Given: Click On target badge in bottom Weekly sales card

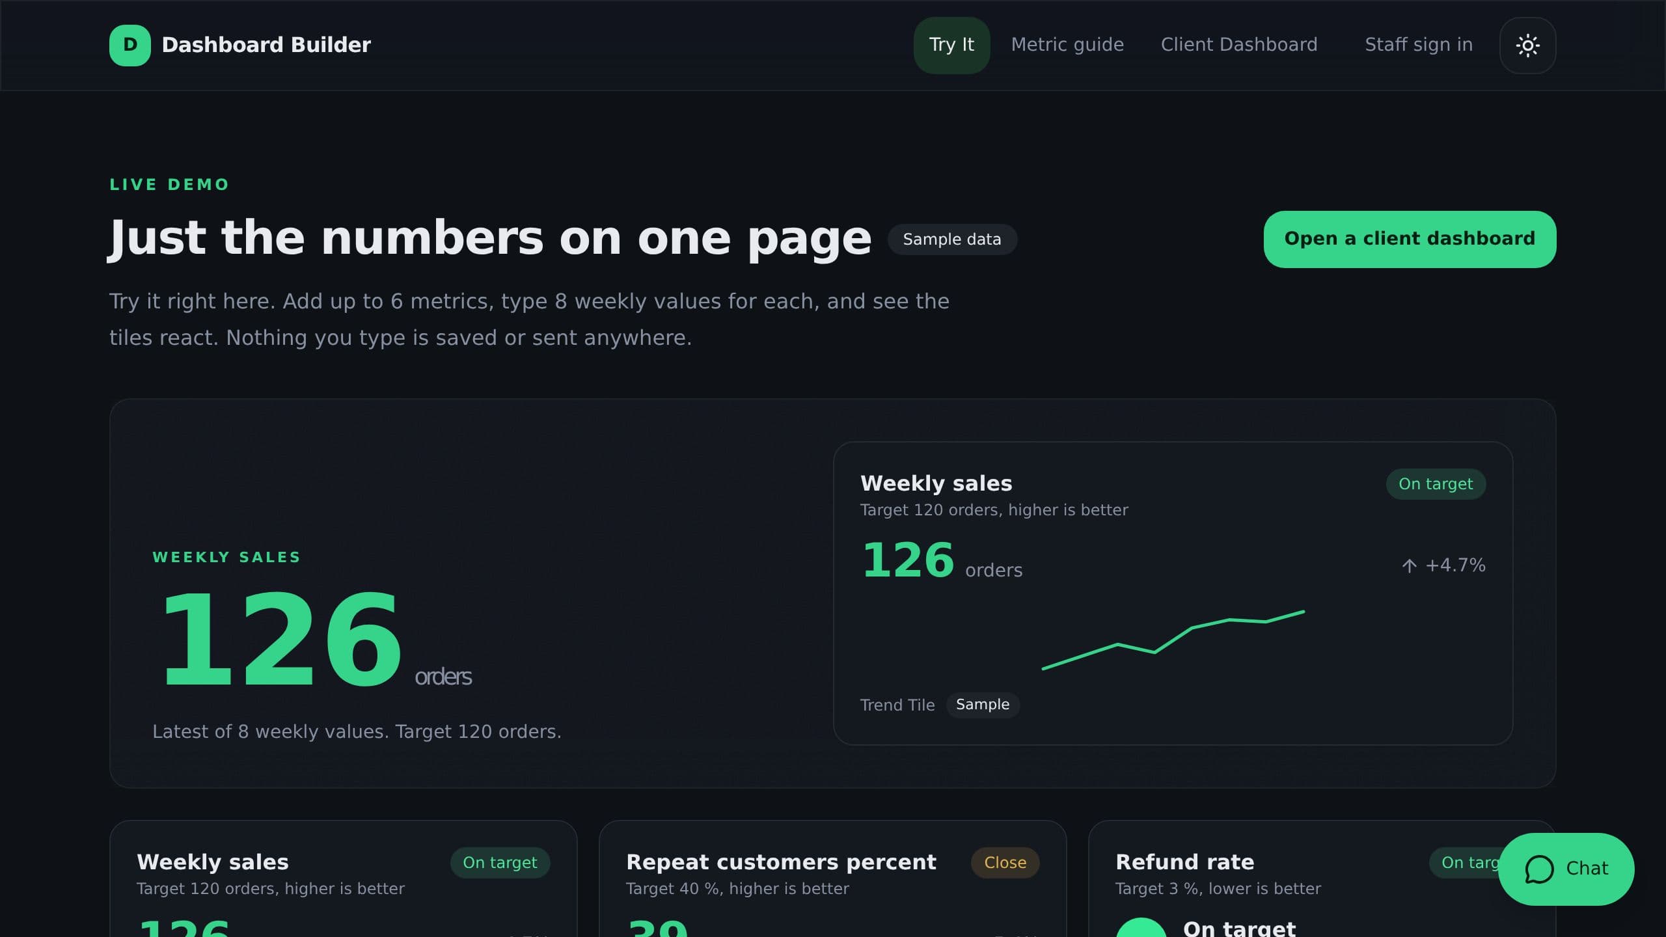Looking at the screenshot, I should [x=500, y=863].
